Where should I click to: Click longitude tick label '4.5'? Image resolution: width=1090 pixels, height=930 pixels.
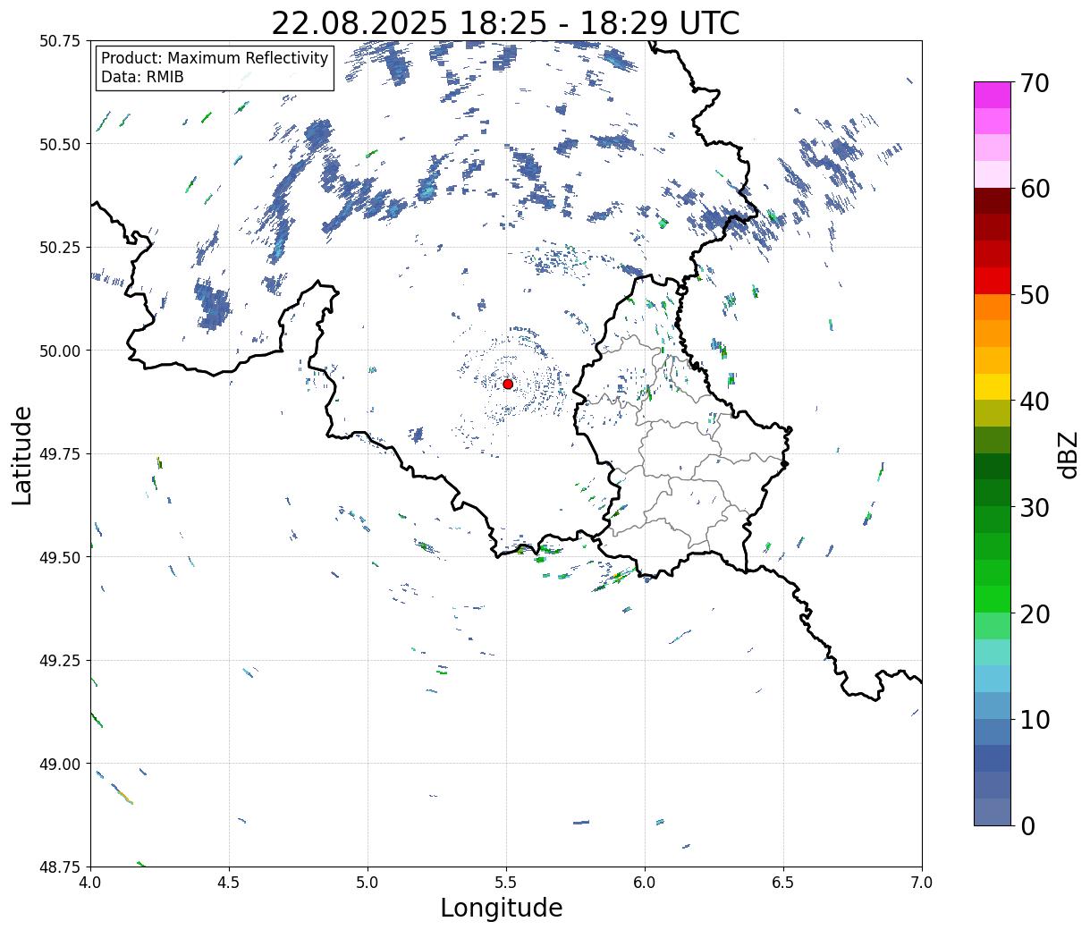[229, 883]
